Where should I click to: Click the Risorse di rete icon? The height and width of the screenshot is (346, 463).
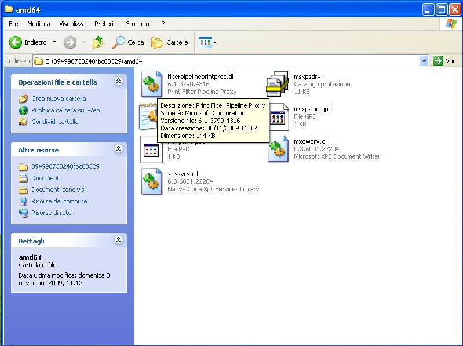pos(23,213)
